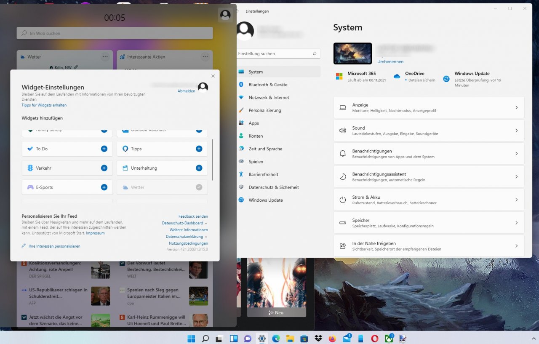The height and width of the screenshot is (344, 539).
Task: Click the Impressum link
Action: [95, 233]
